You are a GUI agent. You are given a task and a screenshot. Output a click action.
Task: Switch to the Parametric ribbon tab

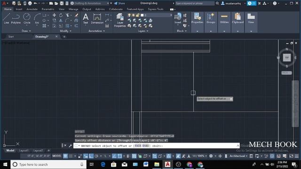click(48, 9)
